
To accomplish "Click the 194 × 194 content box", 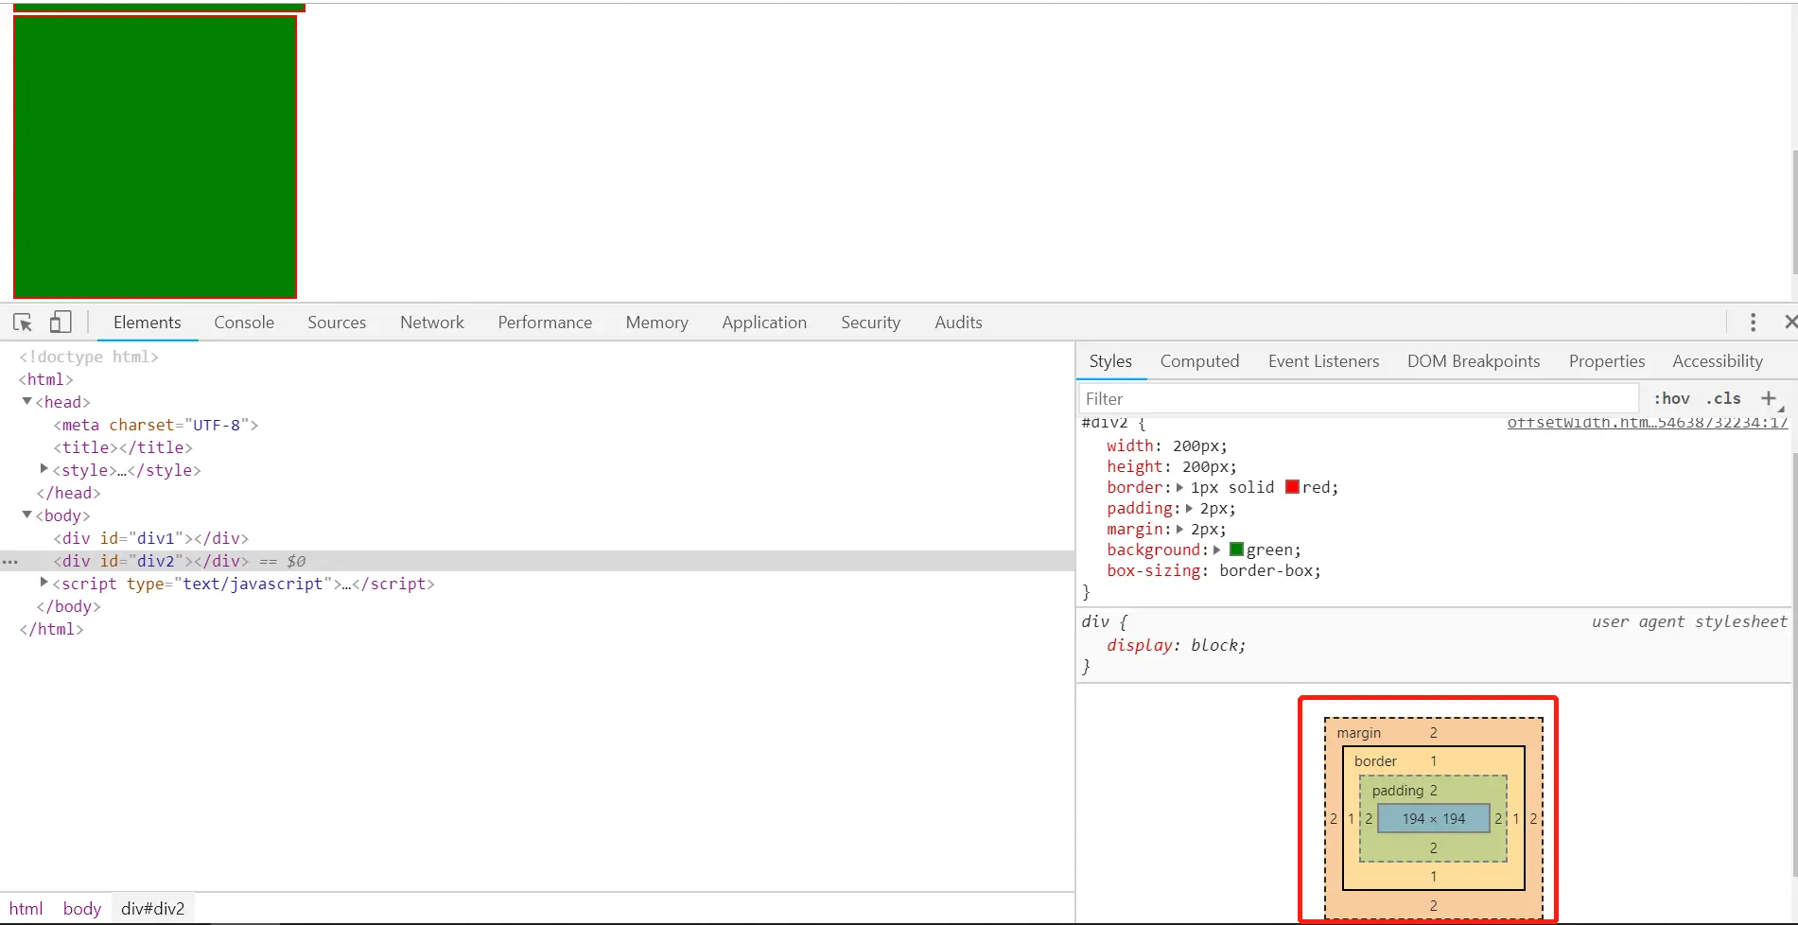I will click(1434, 819).
